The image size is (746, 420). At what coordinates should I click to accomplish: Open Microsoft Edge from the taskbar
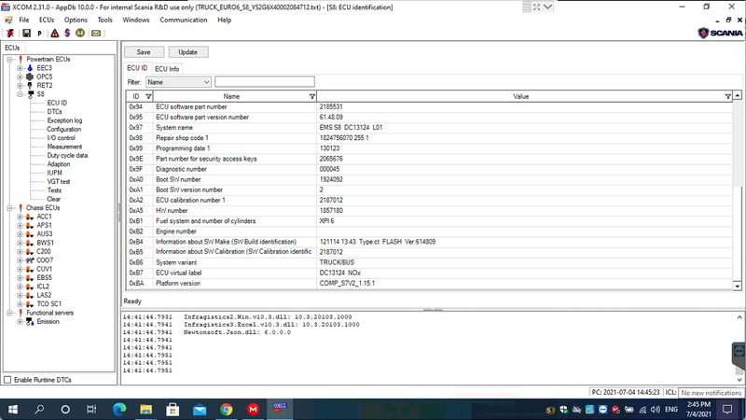(x=119, y=410)
